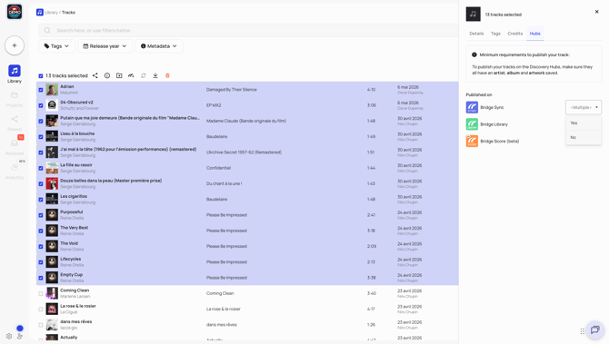The width and height of the screenshot is (609, 344).
Task: Click the Coming Clean artwork thumbnail
Action: 52,293
